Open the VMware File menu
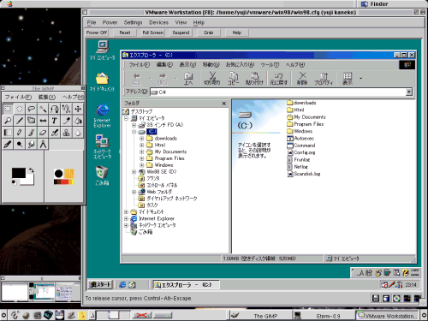 pyautogui.click(x=92, y=22)
